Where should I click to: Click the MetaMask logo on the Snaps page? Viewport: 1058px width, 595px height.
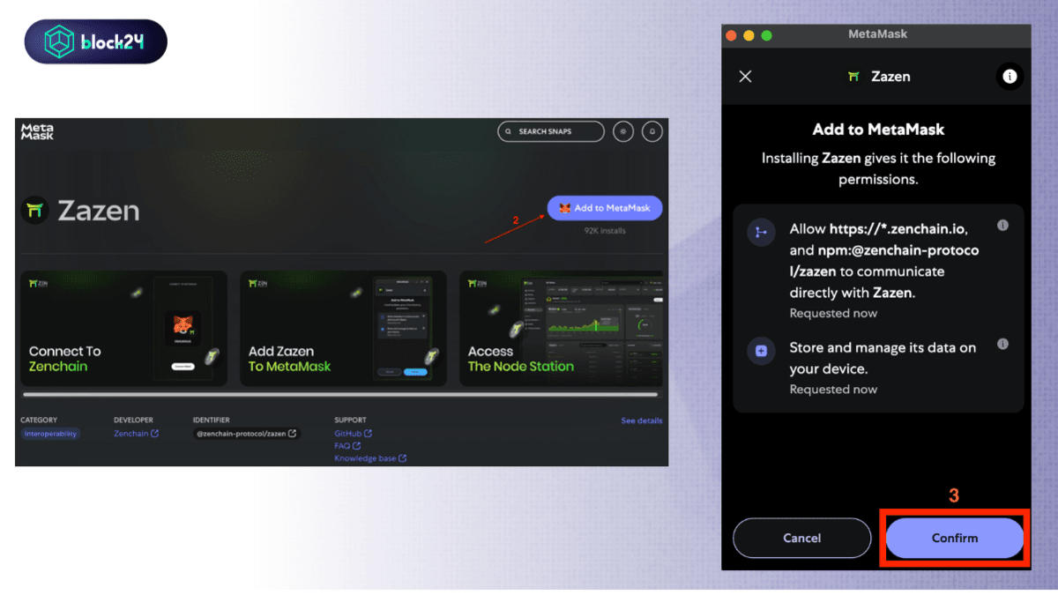coord(37,132)
